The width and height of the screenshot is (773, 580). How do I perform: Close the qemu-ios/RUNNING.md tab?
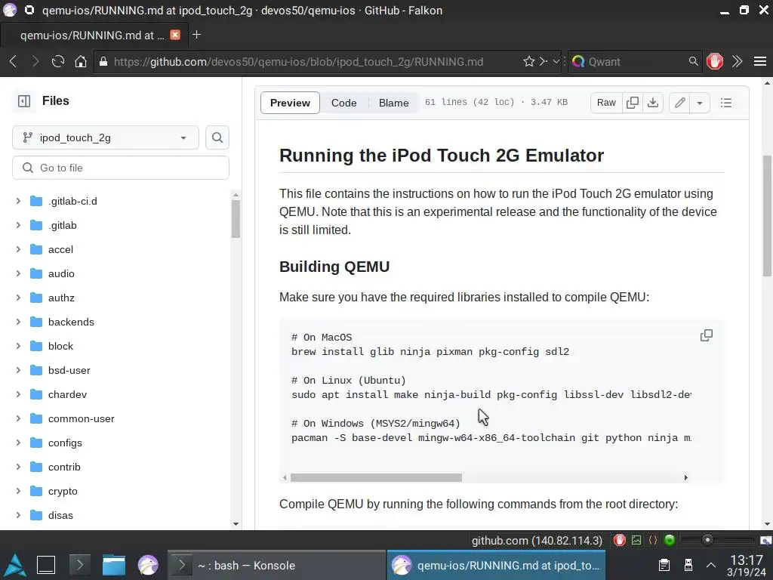[175, 35]
